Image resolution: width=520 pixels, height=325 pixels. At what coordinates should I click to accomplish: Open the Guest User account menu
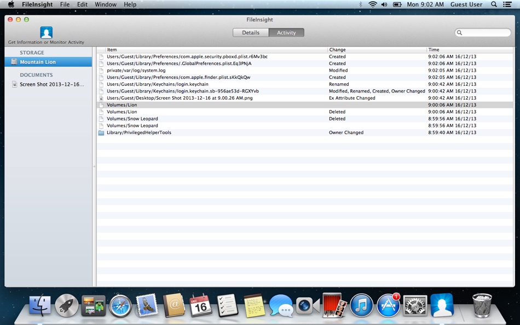pos(466,4)
